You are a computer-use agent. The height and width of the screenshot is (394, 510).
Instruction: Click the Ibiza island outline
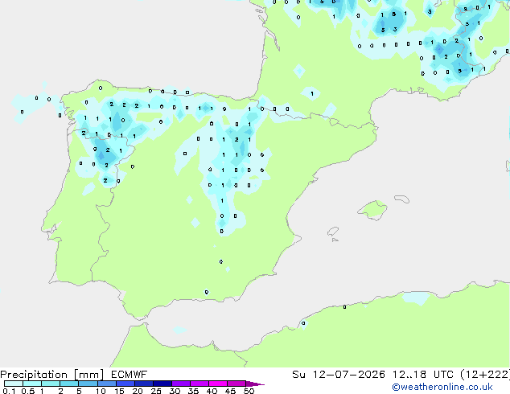click(333, 232)
